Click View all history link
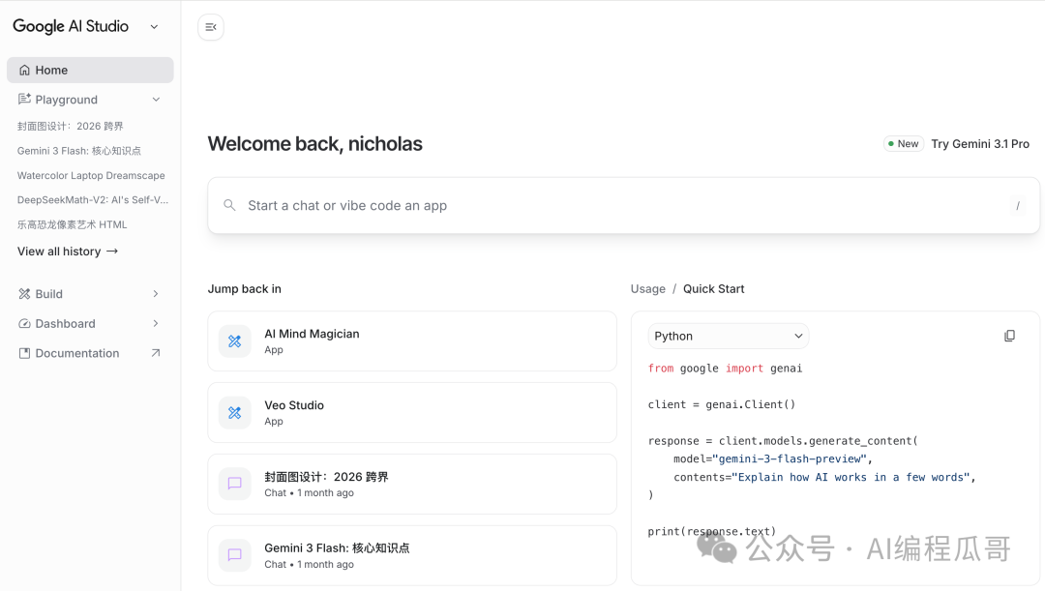Viewport: 1045px width, 591px height. (68, 251)
